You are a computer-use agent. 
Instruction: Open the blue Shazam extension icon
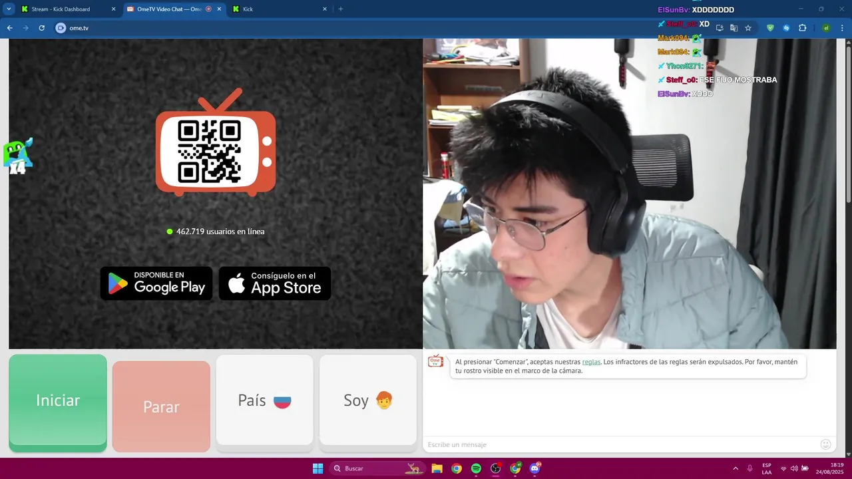click(x=786, y=28)
